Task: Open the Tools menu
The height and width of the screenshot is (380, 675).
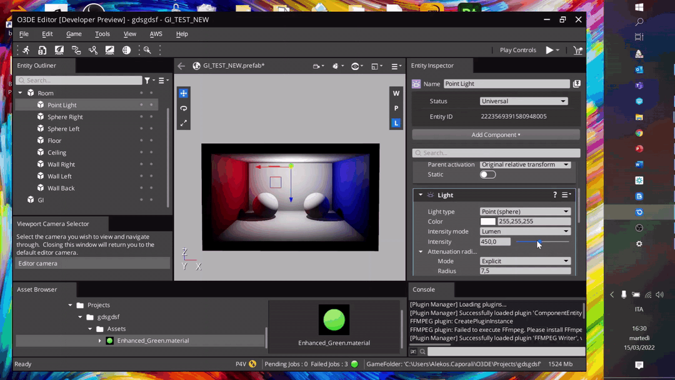Action: click(x=102, y=34)
